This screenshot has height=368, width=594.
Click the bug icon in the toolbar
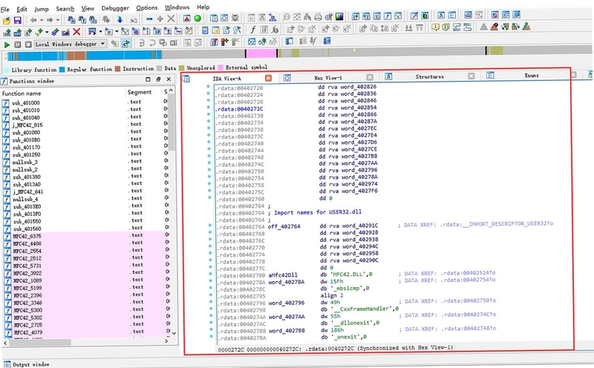click(235, 18)
